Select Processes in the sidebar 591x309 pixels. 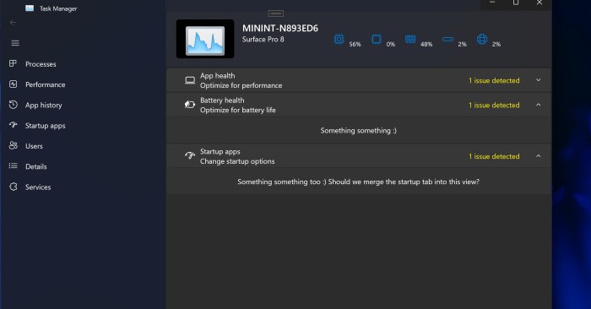(41, 64)
